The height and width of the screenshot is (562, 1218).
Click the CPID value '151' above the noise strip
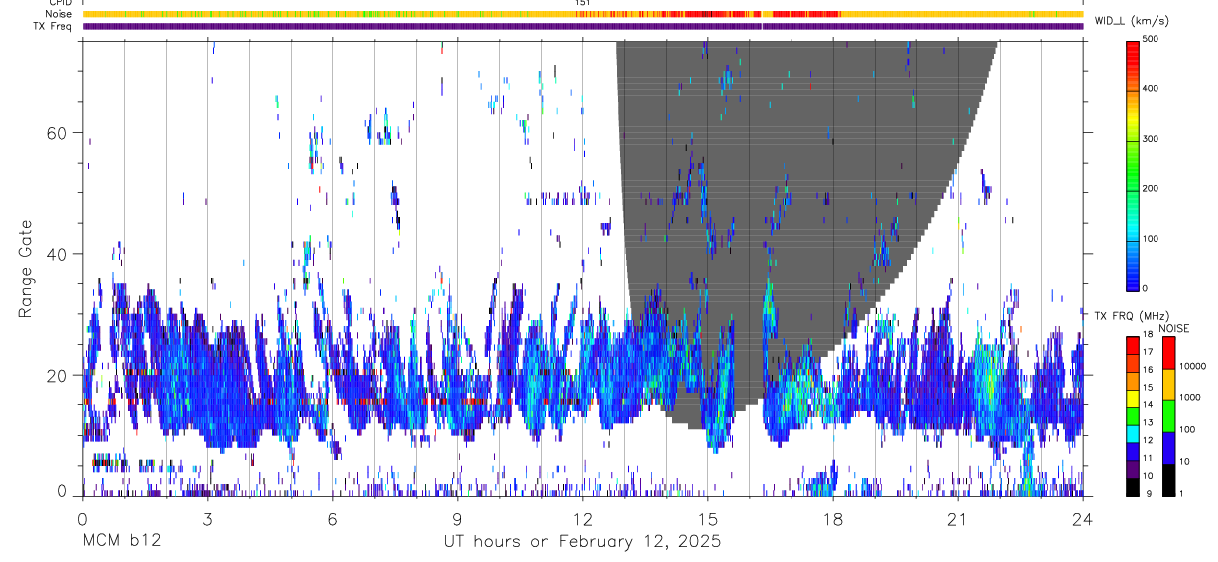581,3
